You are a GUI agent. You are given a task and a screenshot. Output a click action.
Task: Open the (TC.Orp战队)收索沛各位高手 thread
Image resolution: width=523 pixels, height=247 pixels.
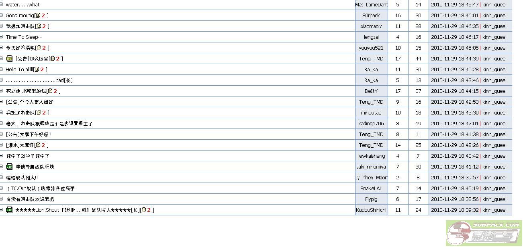pyautogui.click(x=41, y=189)
